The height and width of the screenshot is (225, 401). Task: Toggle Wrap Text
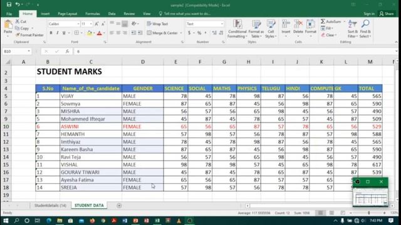157,24
